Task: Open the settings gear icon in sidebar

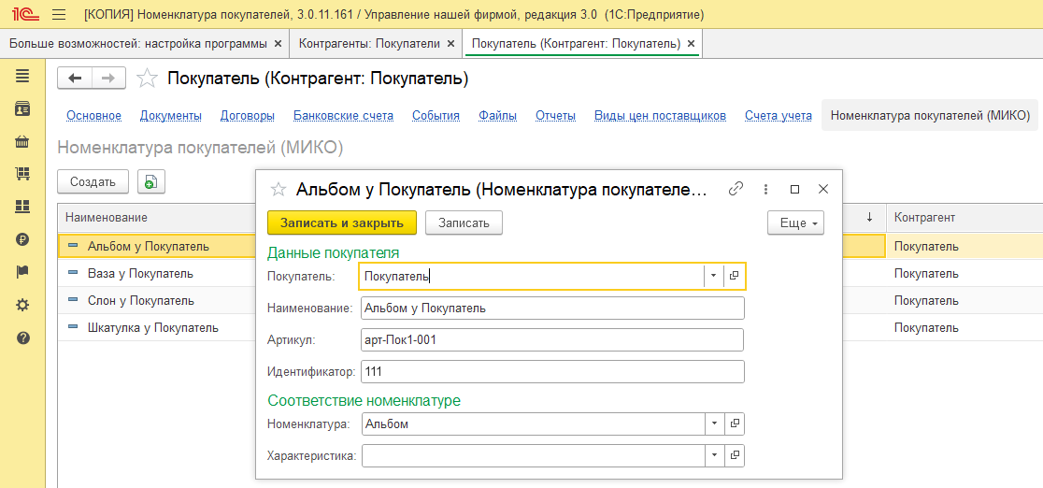Action: coord(22,305)
